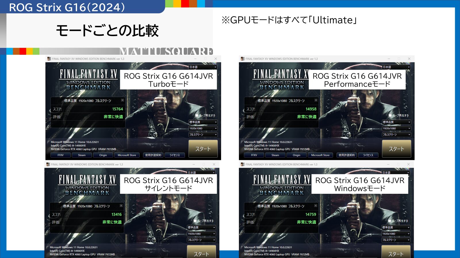Open ライセンス in Performance mode window
This screenshot has width=460, height=258.
point(368,155)
